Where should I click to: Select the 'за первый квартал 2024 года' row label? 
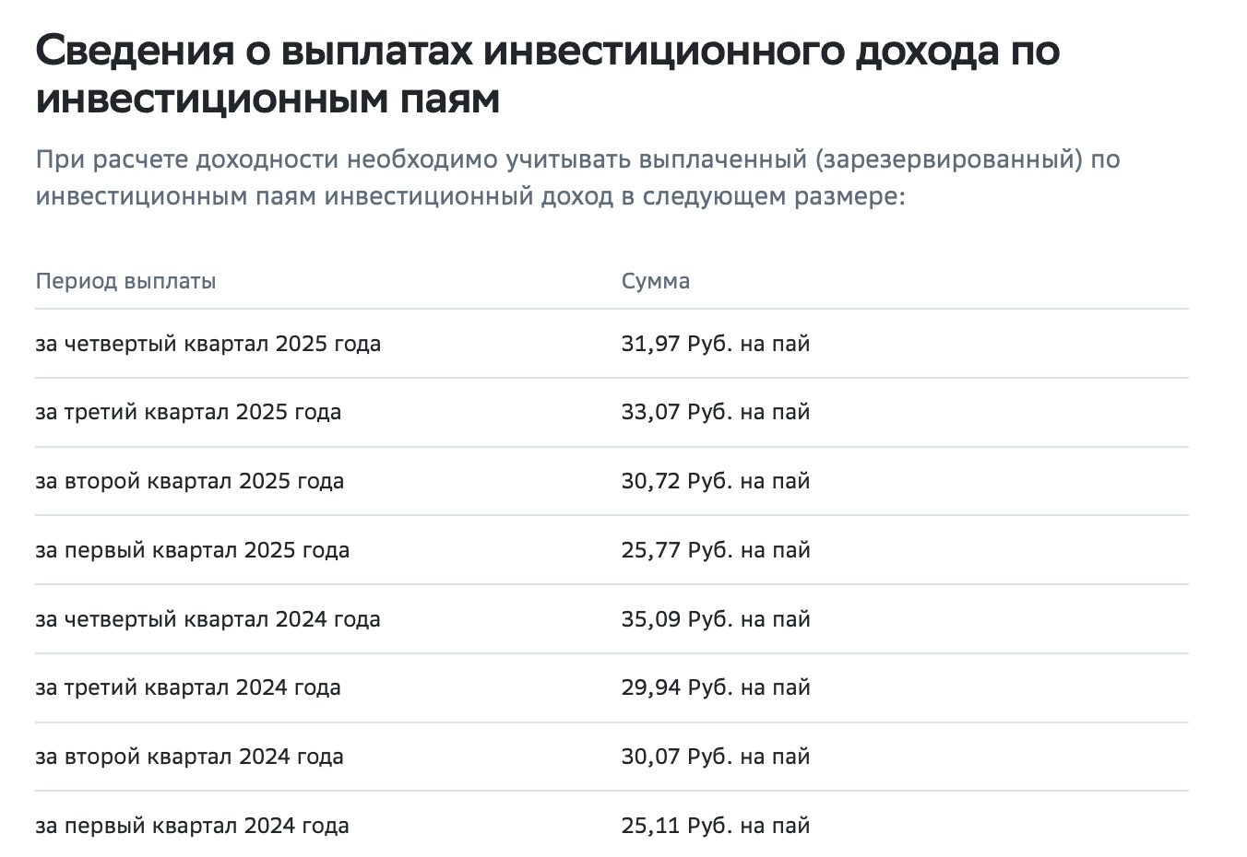coord(192,826)
